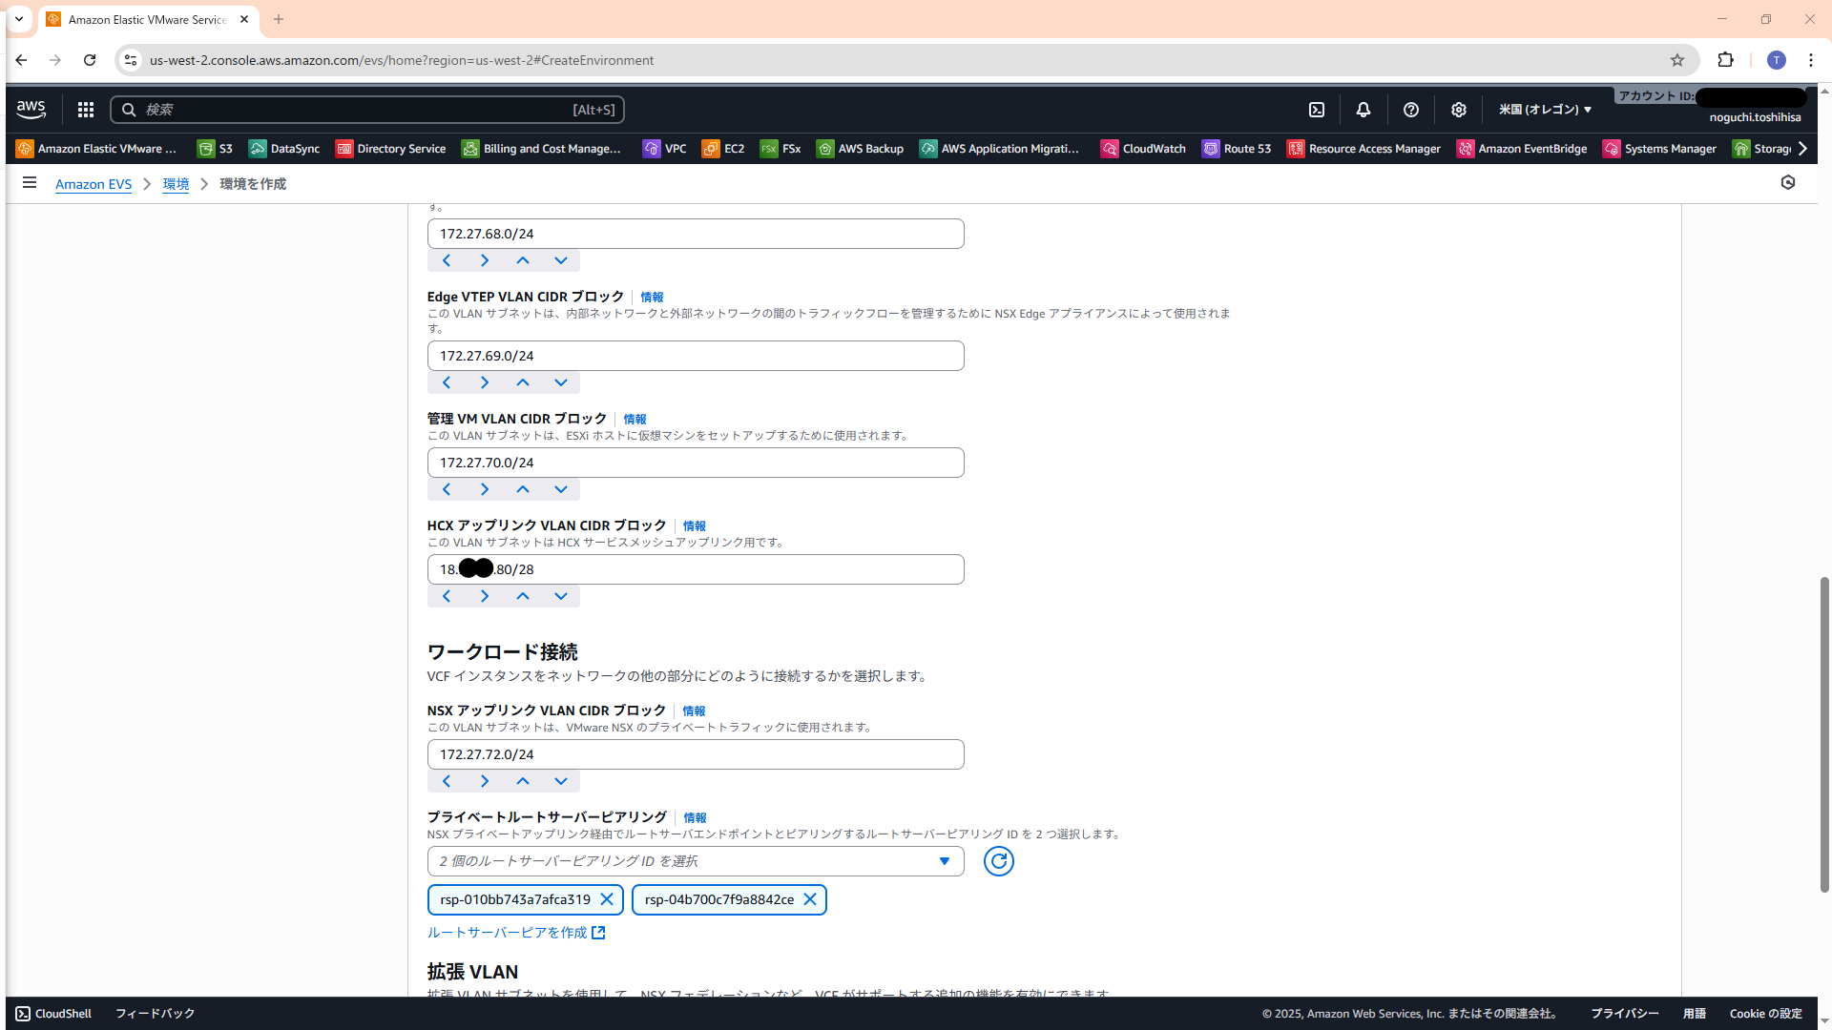Open the 米国 (オレゴン) region selector

[x=1545, y=110]
